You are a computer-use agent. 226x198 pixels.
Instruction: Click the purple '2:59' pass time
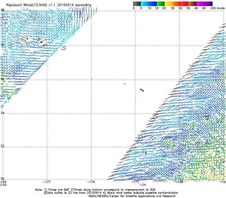coord(3,185)
